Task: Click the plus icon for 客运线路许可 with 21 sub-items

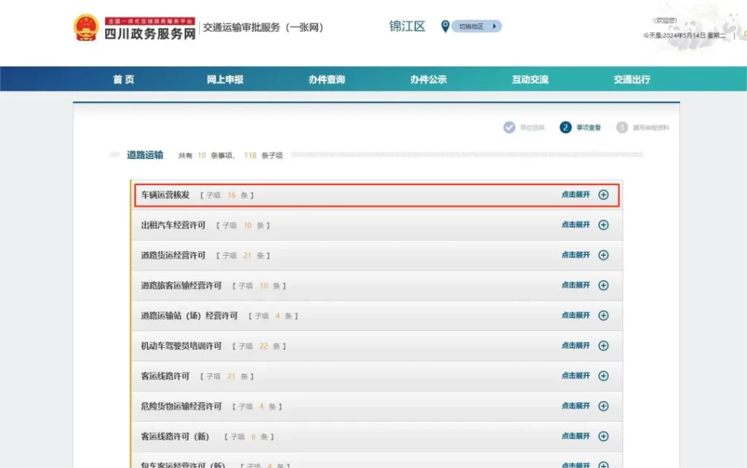Action: (x=603, y=375)
